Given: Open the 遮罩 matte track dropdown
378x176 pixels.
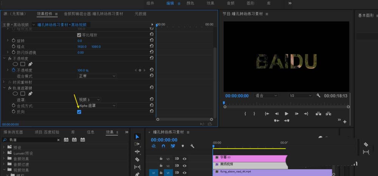Looking at the screenshot, I should (x=89, y=100).
